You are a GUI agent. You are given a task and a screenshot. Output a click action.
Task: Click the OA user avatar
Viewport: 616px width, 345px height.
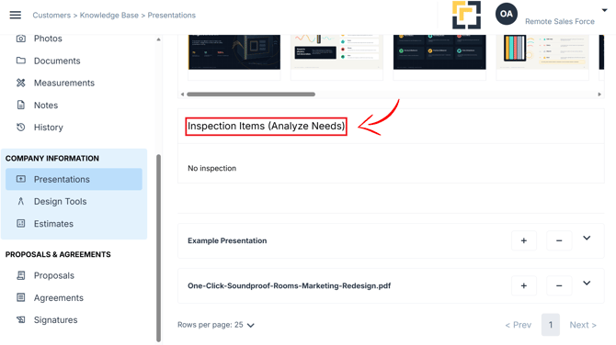[x=506, y=14]
